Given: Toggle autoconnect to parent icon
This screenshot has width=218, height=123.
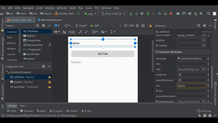Looking at the screenshot, I should [64, 32].
